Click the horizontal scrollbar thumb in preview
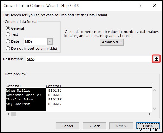Screen dimensions: 163x133 point(14,114)
